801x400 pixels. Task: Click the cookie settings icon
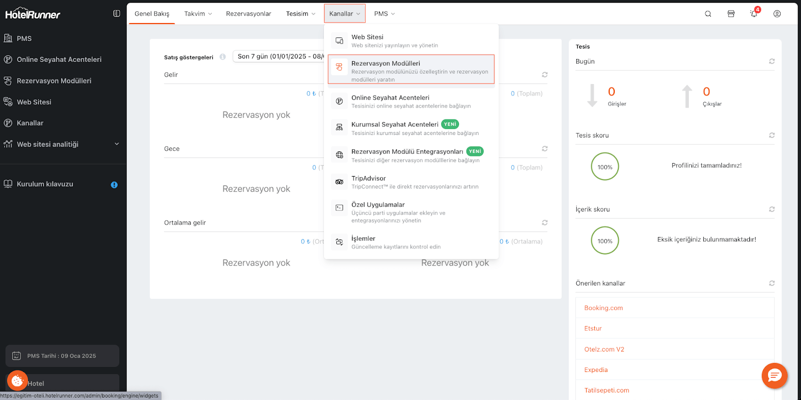[18, 381]
